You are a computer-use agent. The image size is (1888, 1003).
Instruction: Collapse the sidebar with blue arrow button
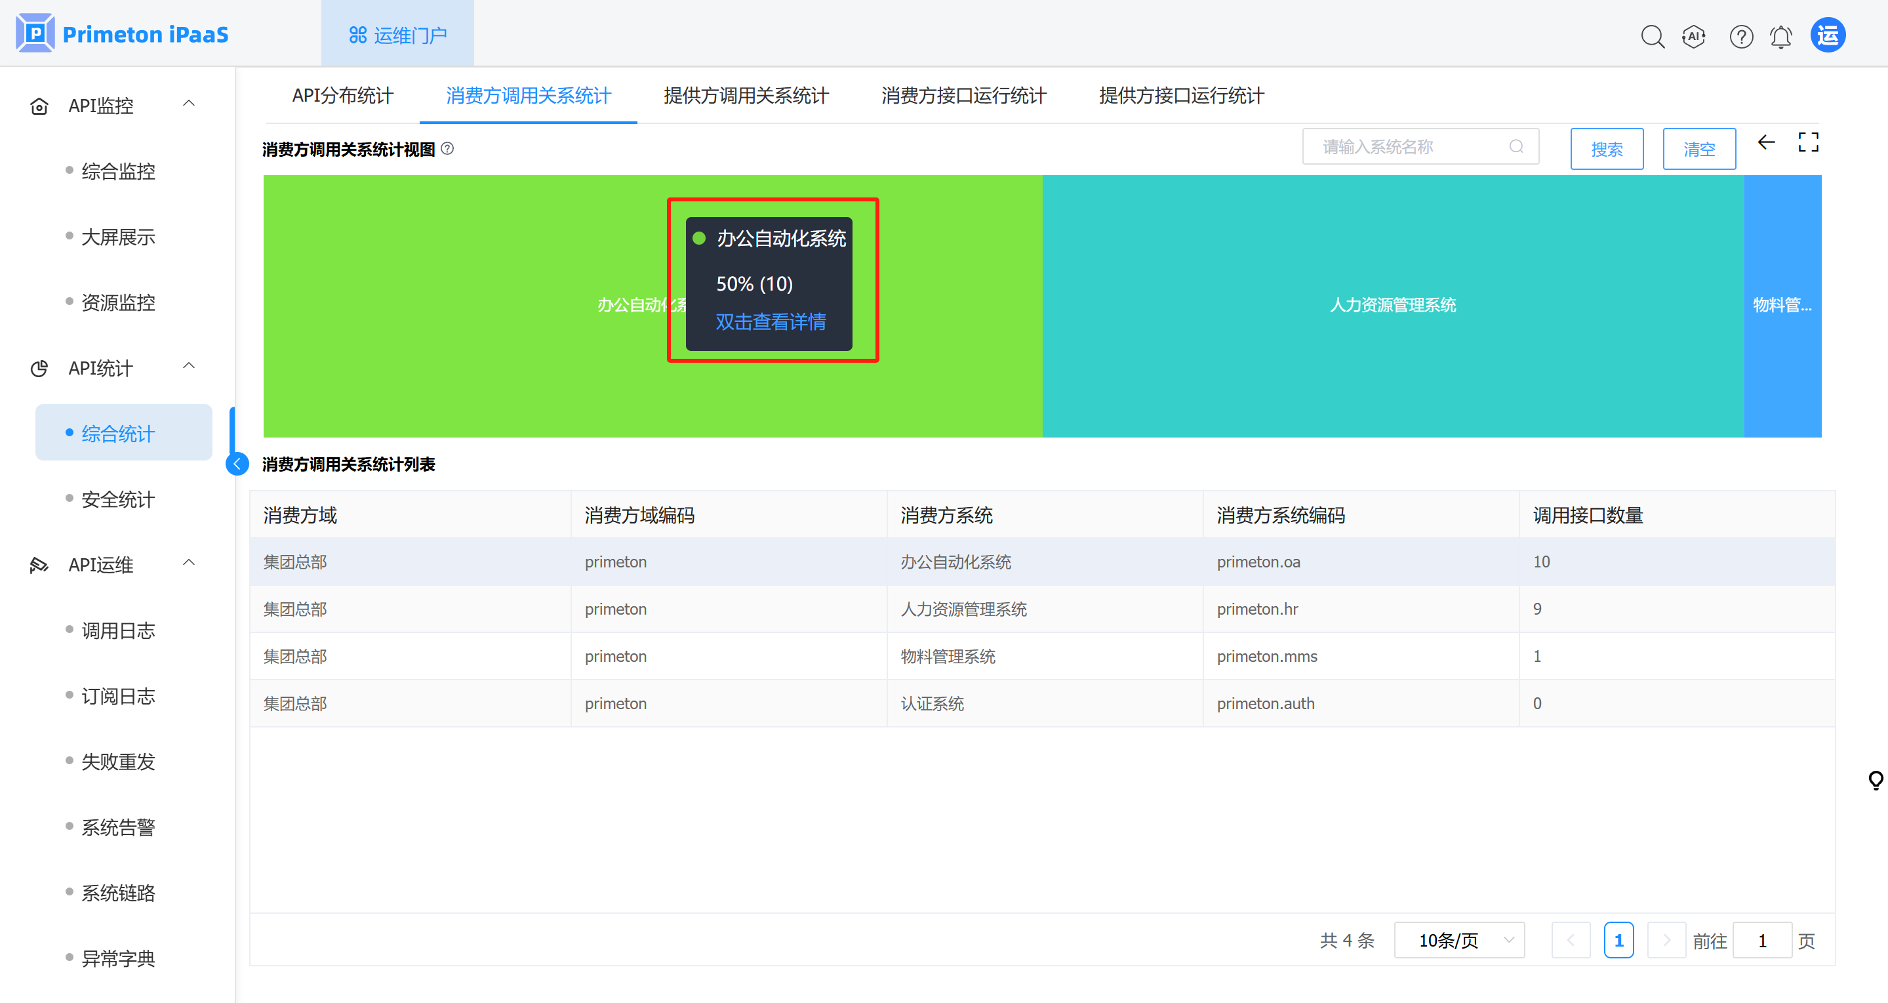pyautogui.click(x=237, y=463)
